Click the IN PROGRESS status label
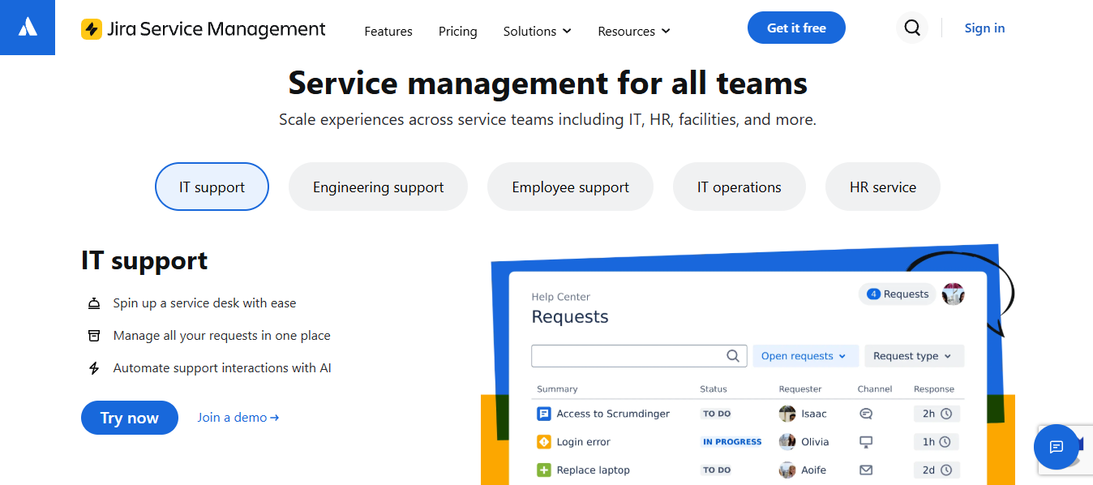Viewport: 1093px width, 485px height. 732,442
